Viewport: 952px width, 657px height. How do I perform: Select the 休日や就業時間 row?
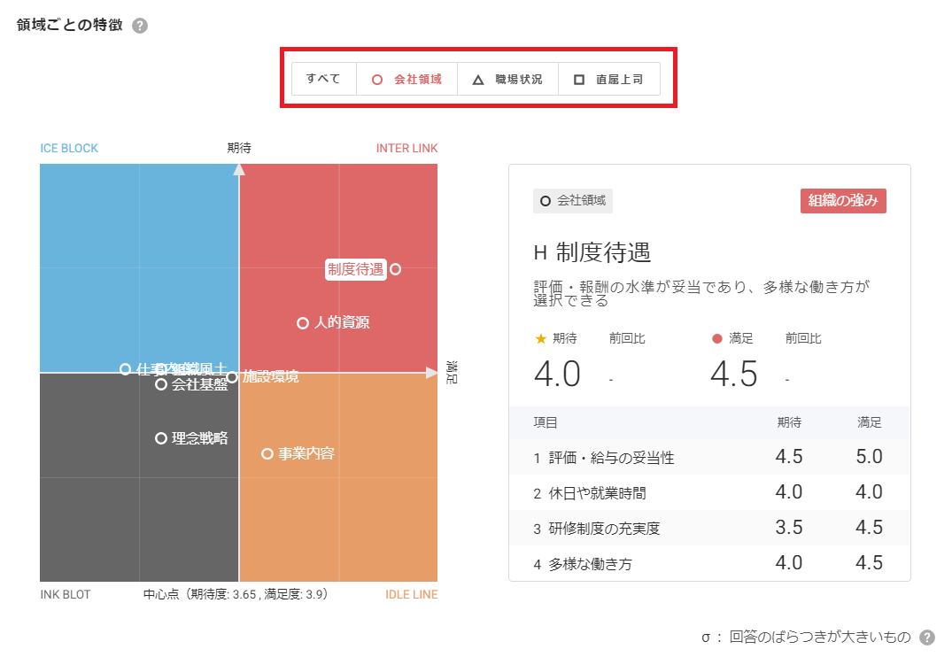(708, 492)
